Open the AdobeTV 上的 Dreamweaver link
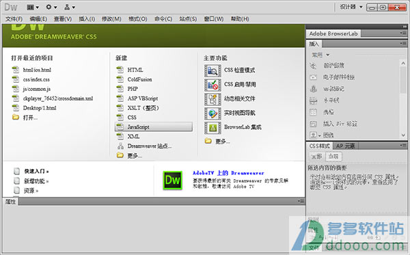The image size is (410, 255). point(228,173)
